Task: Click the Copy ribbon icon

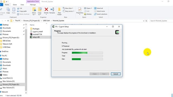Action: [8, 11]
